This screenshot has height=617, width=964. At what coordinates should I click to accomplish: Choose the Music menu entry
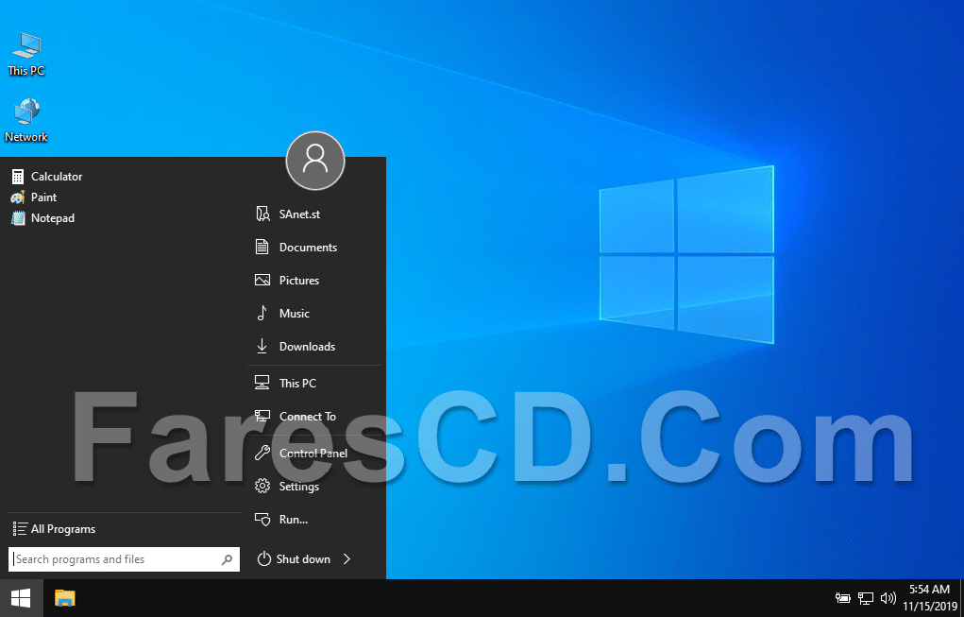tap(295, 314)
